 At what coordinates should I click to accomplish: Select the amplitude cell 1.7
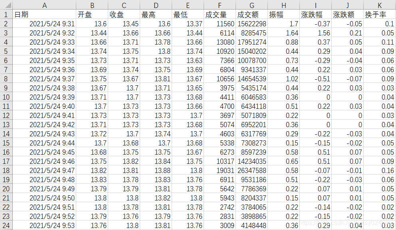[283, 24]
